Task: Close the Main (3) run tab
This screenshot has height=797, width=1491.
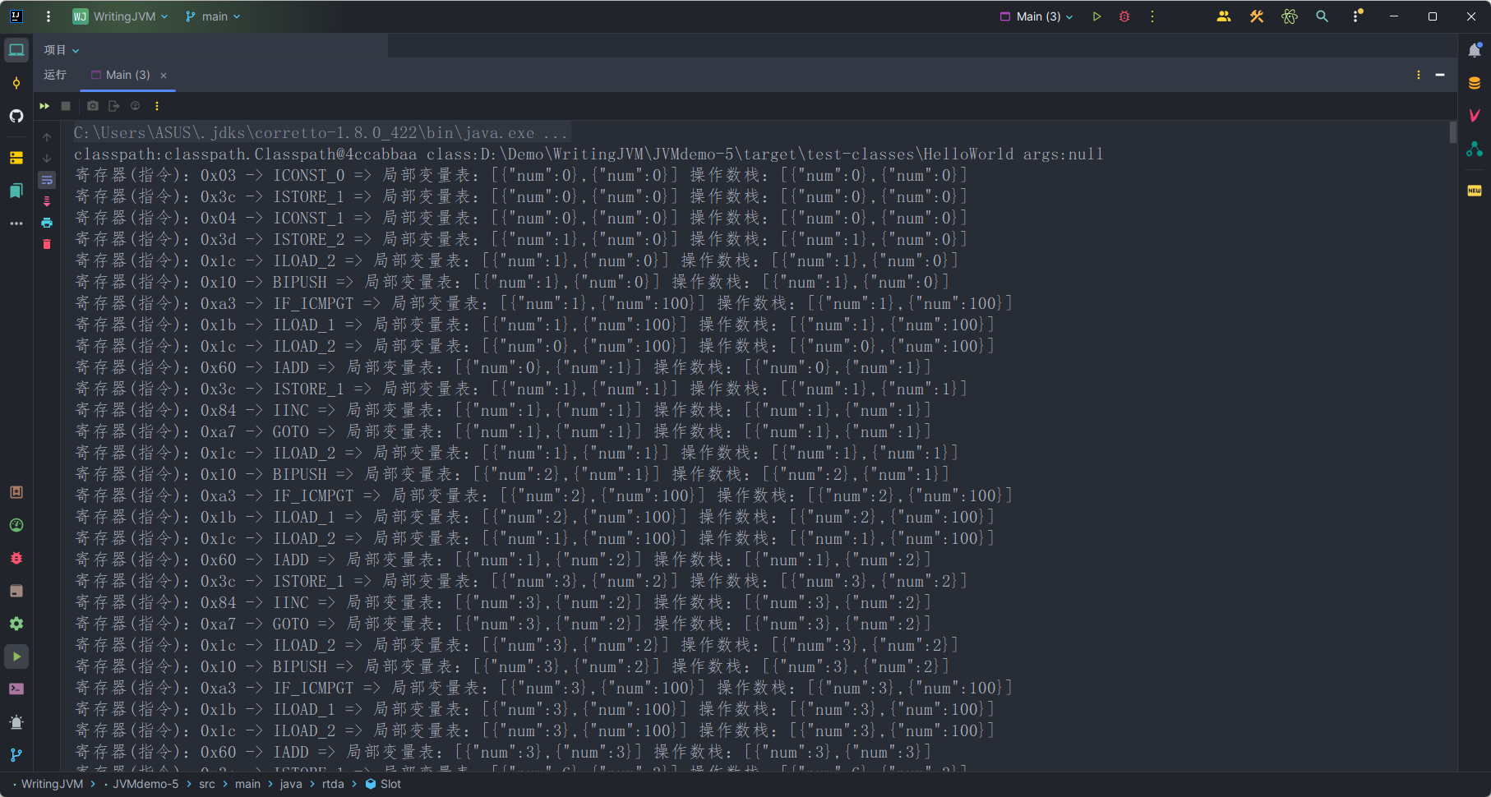Action: [x=164, y=76]
